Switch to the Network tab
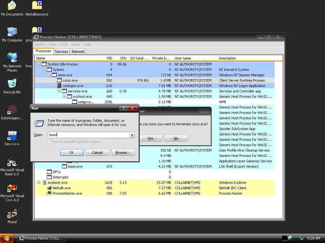Screen dimensions: 325x243 78,52
